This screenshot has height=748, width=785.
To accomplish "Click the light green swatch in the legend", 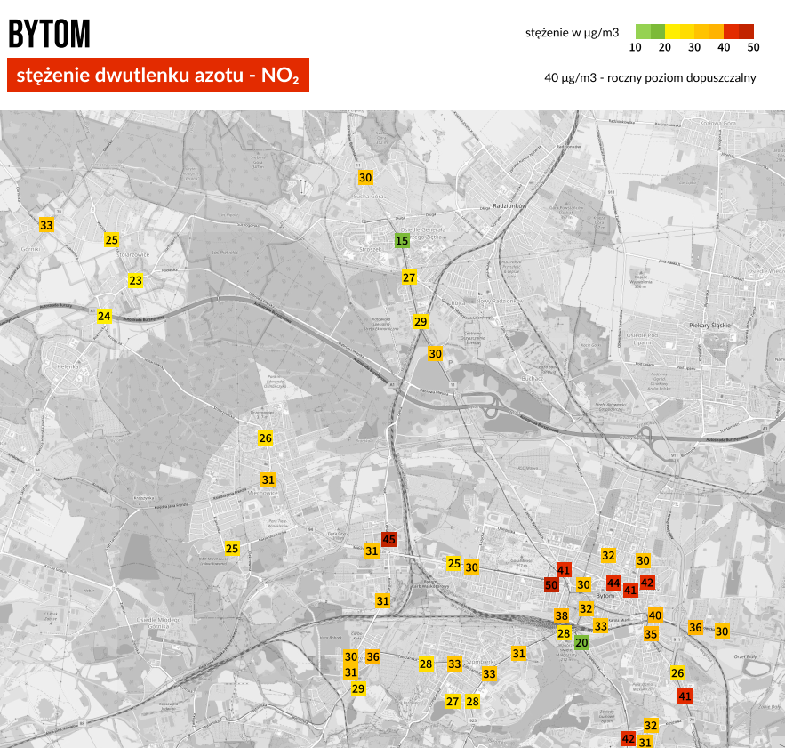I will pos(643,32).
